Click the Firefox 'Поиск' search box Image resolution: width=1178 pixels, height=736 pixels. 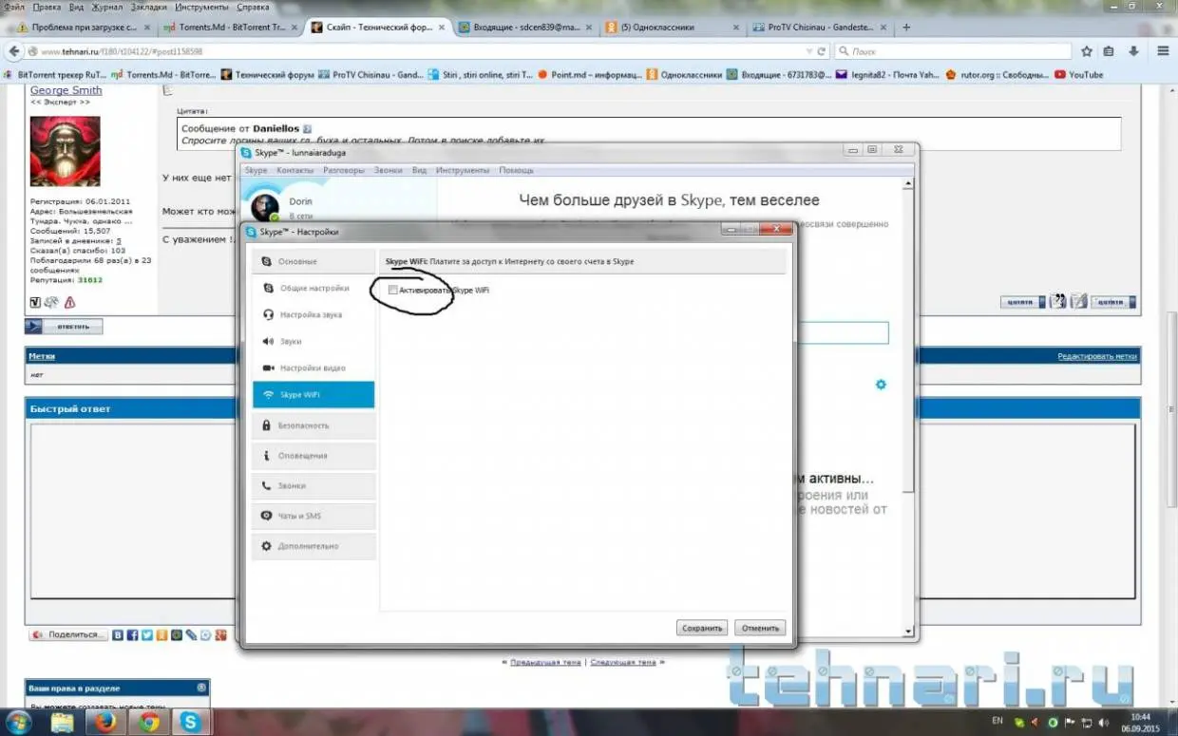[x=952, y=51]
